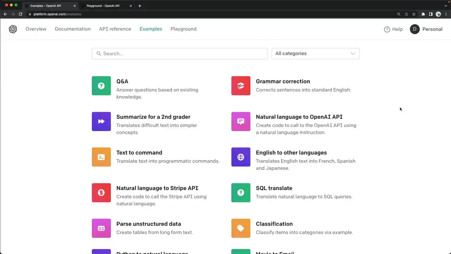This screenshot has height=254, width=451.
Task: Open the Parse unstructured data title
Action: click(149, 224)
